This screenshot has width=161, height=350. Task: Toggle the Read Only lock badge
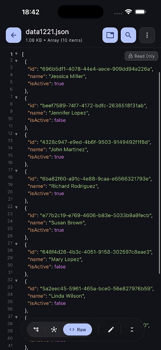[141, 56]
